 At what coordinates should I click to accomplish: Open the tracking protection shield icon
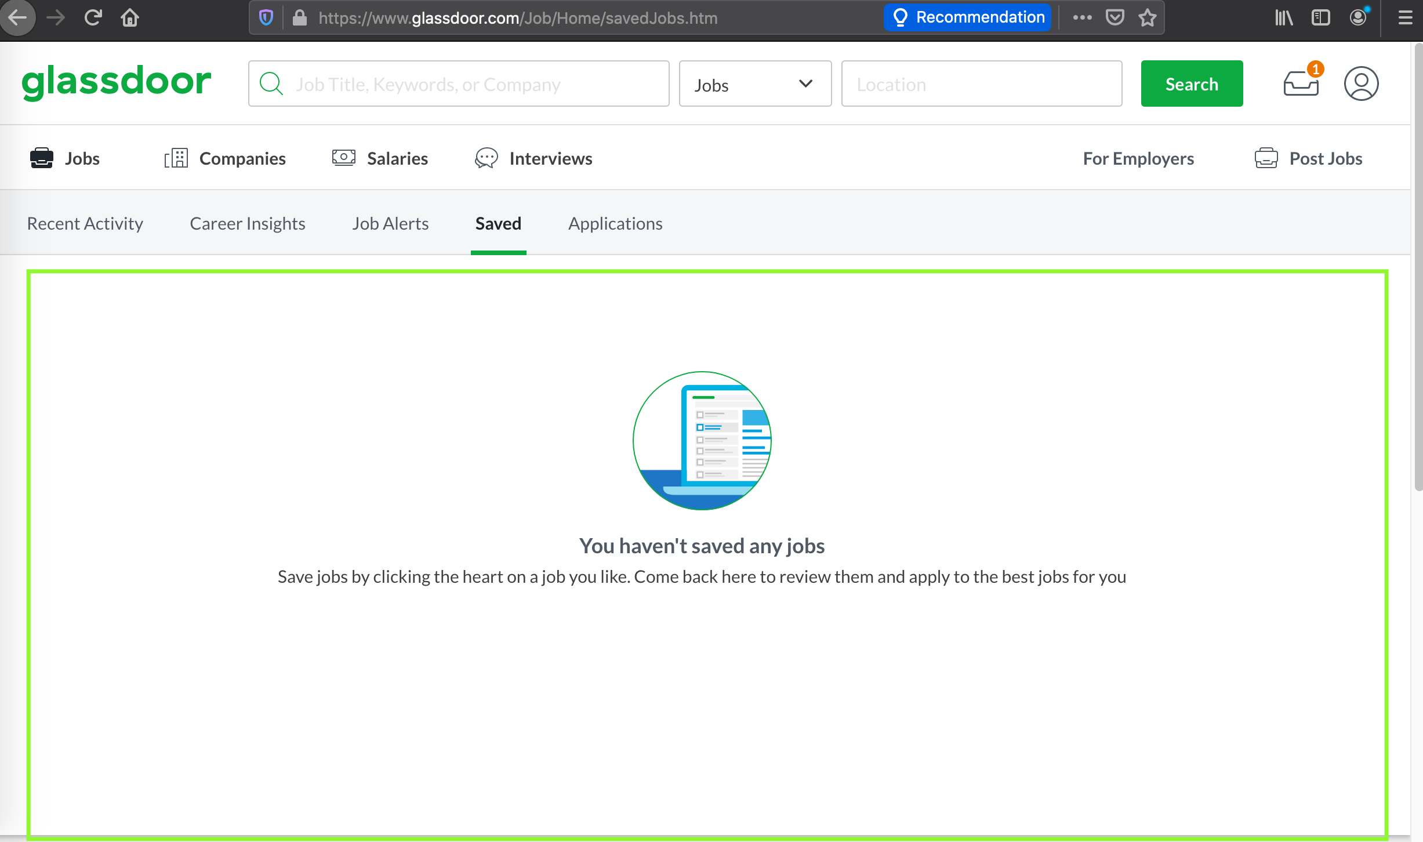tap(266, 18)
